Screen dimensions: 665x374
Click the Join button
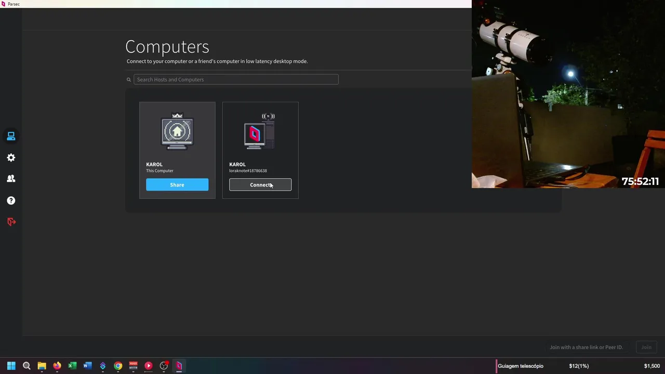tap(646, 347)
